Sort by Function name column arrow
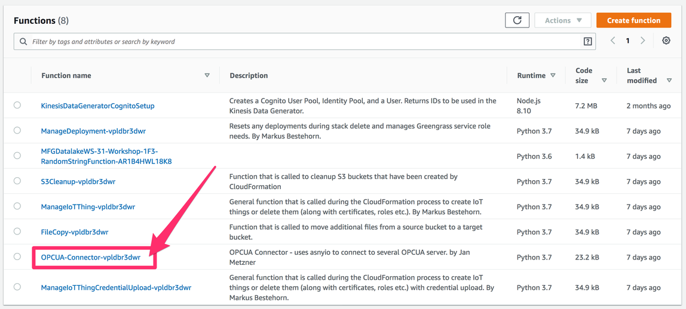Image resolution: width=686 pixels, height=309 pixels. coord(207,75)
